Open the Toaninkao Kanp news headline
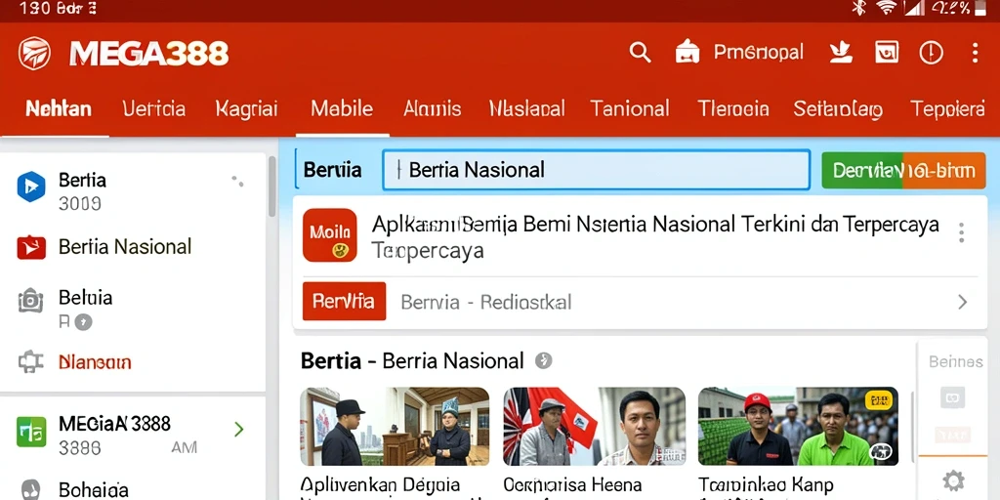This screenshot has height=500, width=1000. (x=766, y=485)
